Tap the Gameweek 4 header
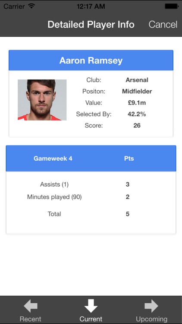 pos(53,159)
